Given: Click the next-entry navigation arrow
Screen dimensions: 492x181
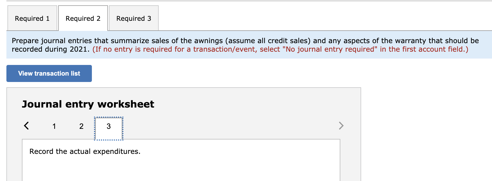Looking at the screenshot, I should [341, 126].
